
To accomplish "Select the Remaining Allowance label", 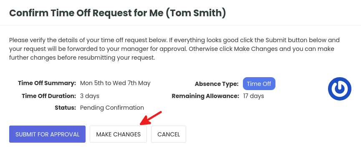I will point(205,96).
